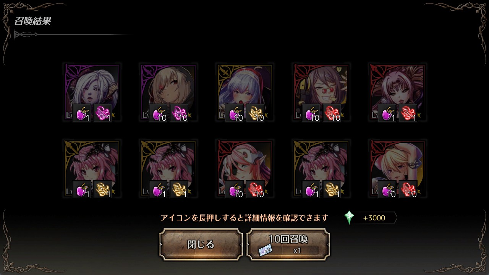
Task: Click gold wing icon on nun portrait
Action: pos(255,113)
